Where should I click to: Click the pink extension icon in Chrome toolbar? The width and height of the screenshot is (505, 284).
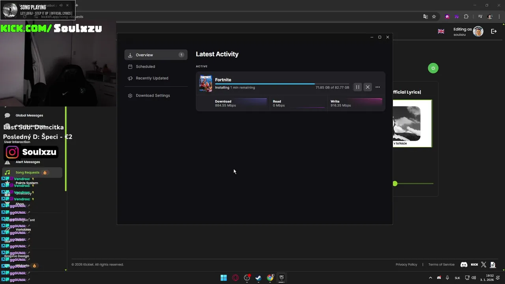[x=447, y=17]
